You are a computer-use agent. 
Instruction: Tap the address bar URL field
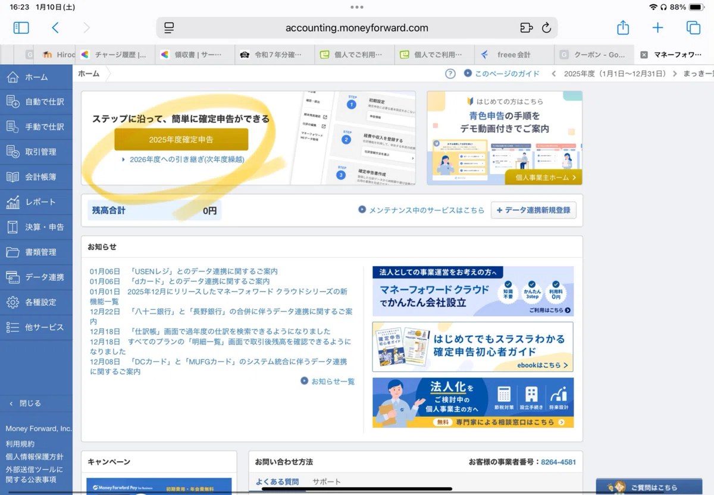[x=357, y=28]
